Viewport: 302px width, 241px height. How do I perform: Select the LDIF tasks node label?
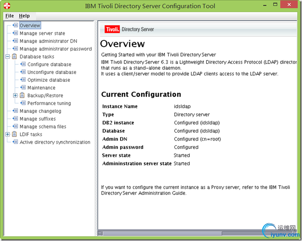click(31, 134)
